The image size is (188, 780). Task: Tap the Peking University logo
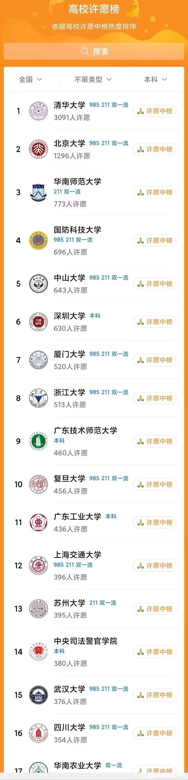[x=38, y=149]
